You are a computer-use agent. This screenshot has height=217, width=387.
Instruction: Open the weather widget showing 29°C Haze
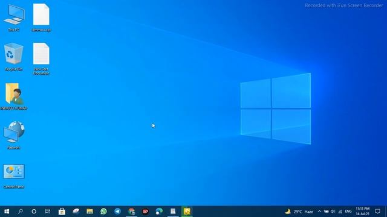(299, 212)
